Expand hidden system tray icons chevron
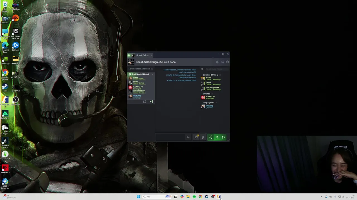Screen dimensions: 357x200 point(322,197)
